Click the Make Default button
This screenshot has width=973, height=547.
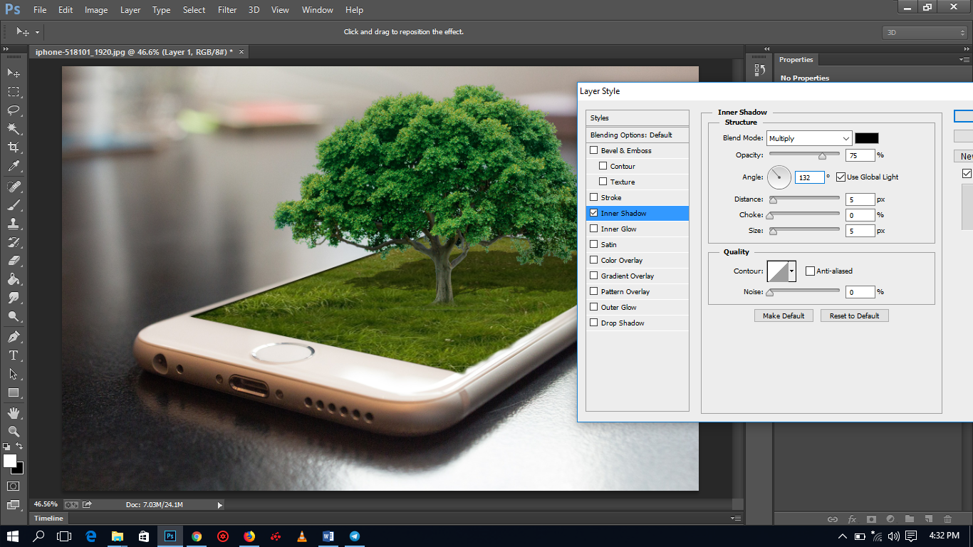pos(784,316)
